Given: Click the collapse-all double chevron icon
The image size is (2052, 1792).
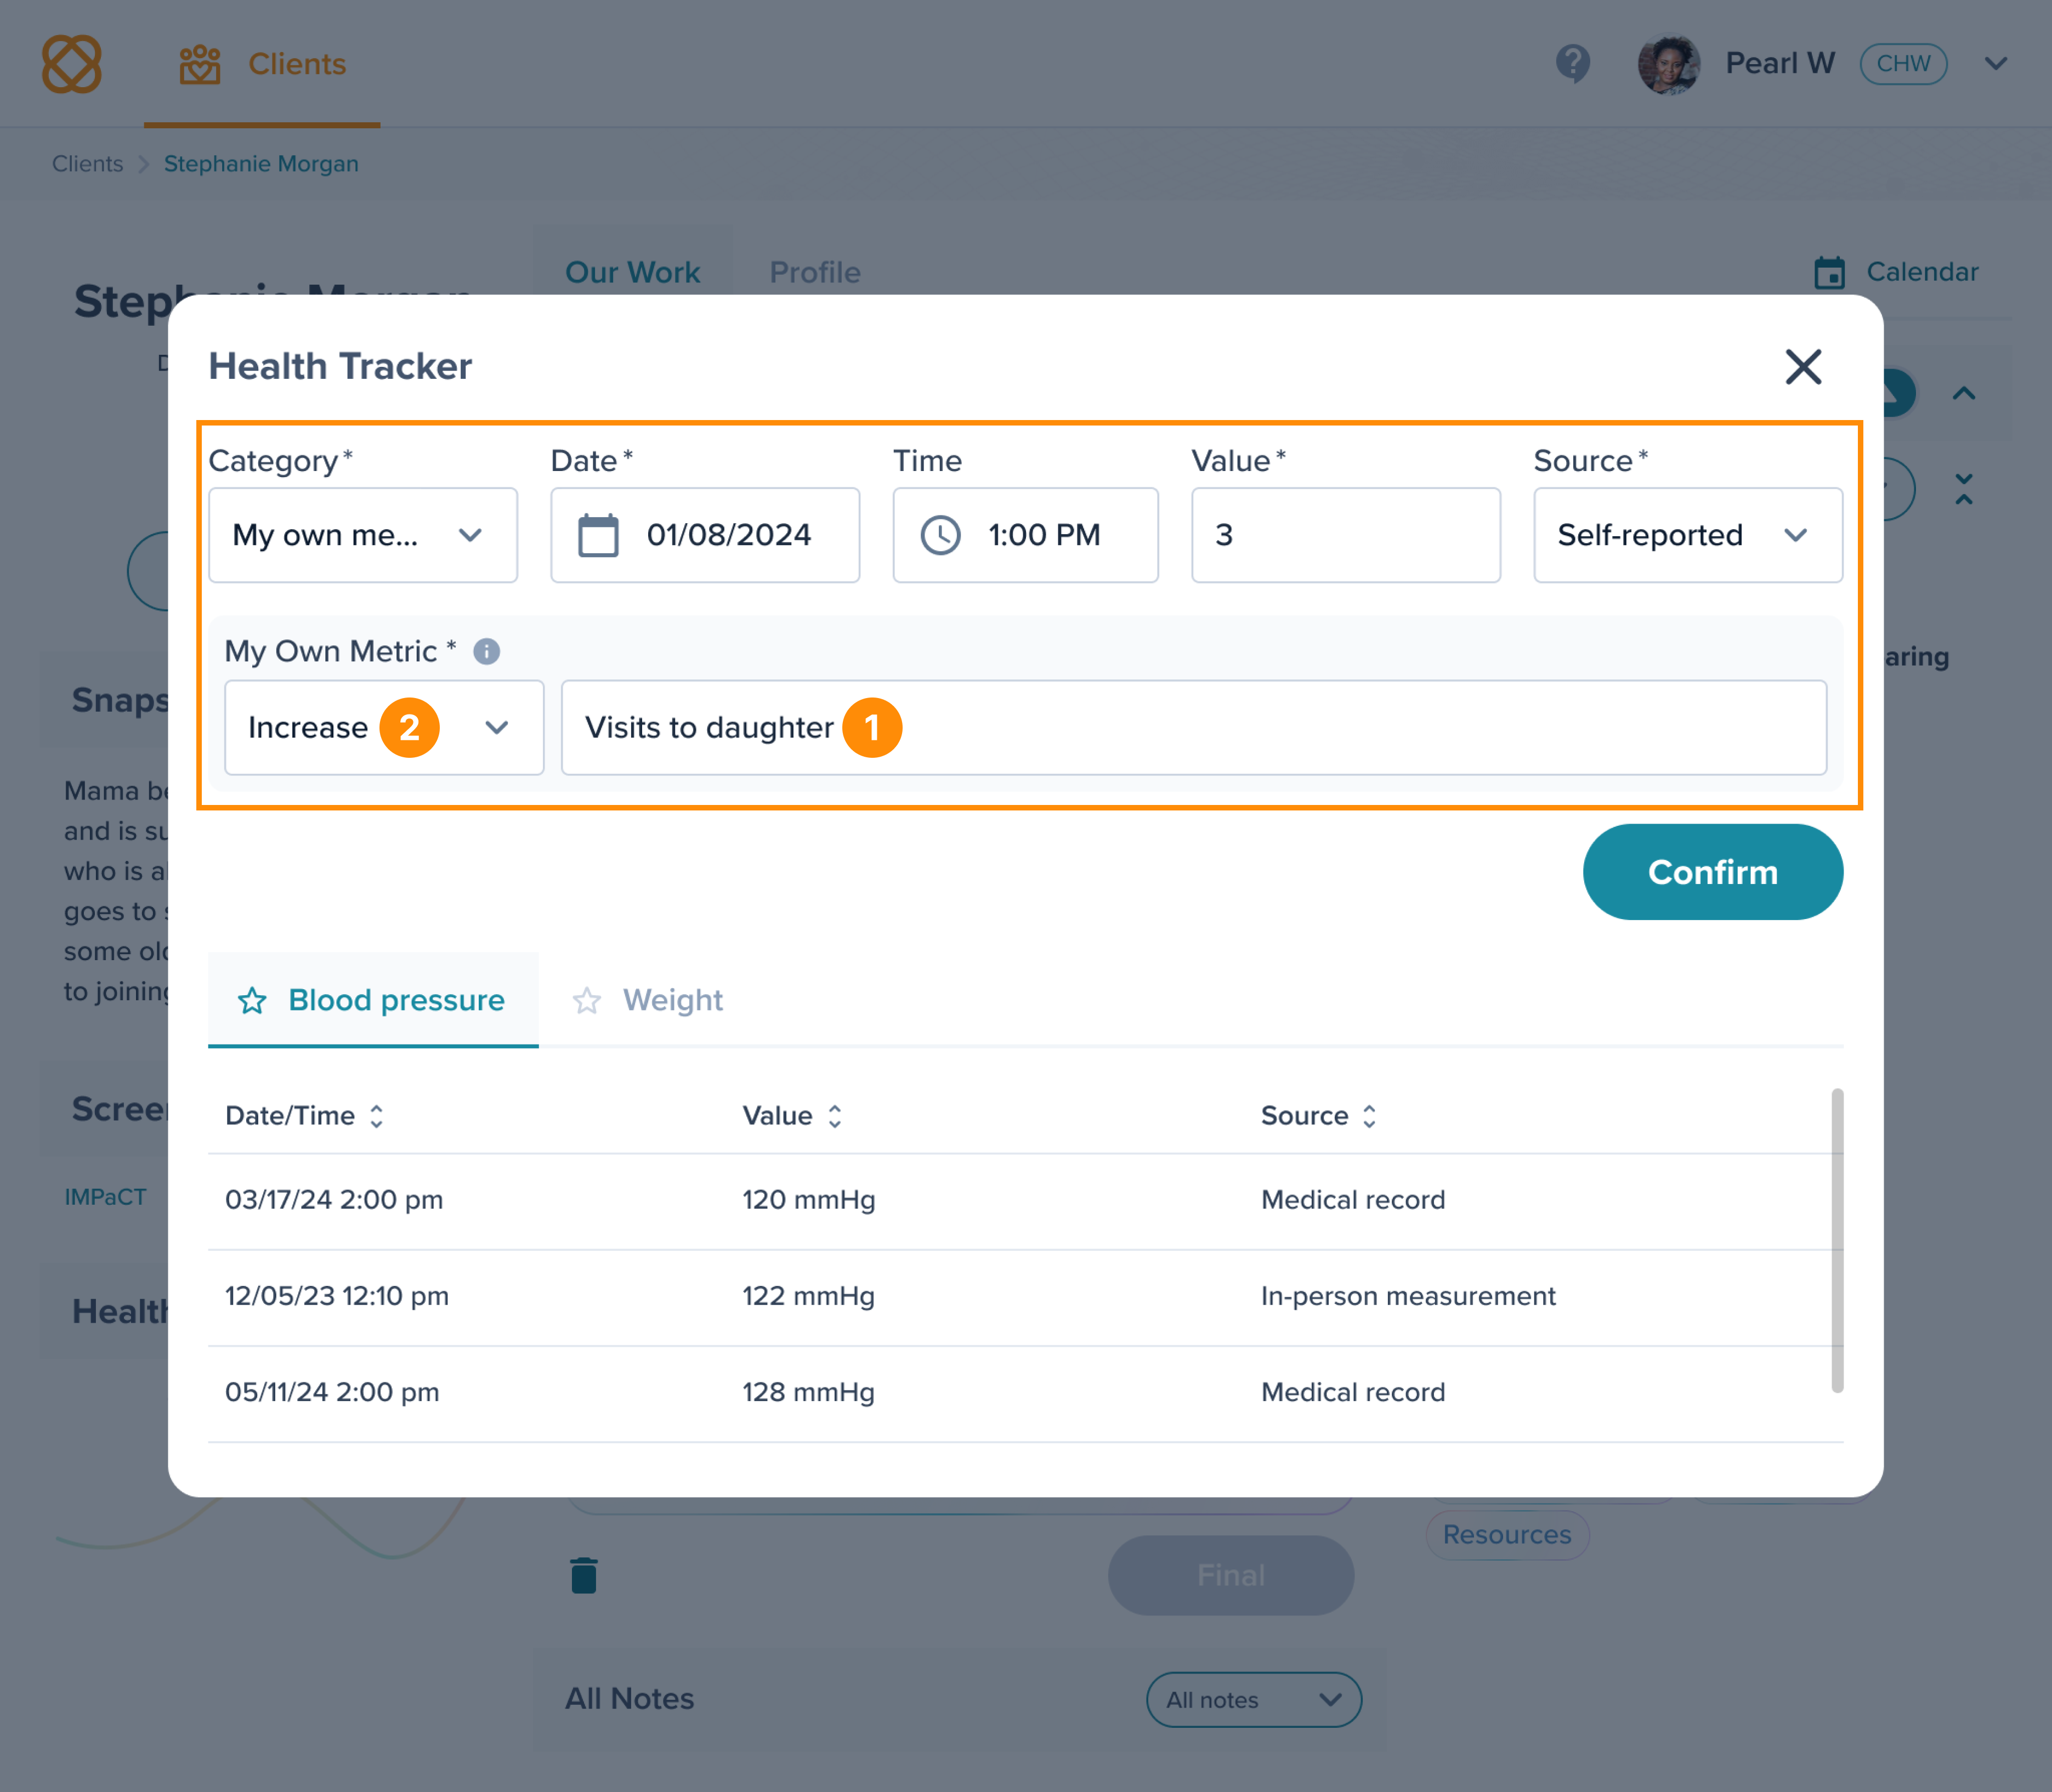Looking at the screenshot, I should click(1964, 489).
